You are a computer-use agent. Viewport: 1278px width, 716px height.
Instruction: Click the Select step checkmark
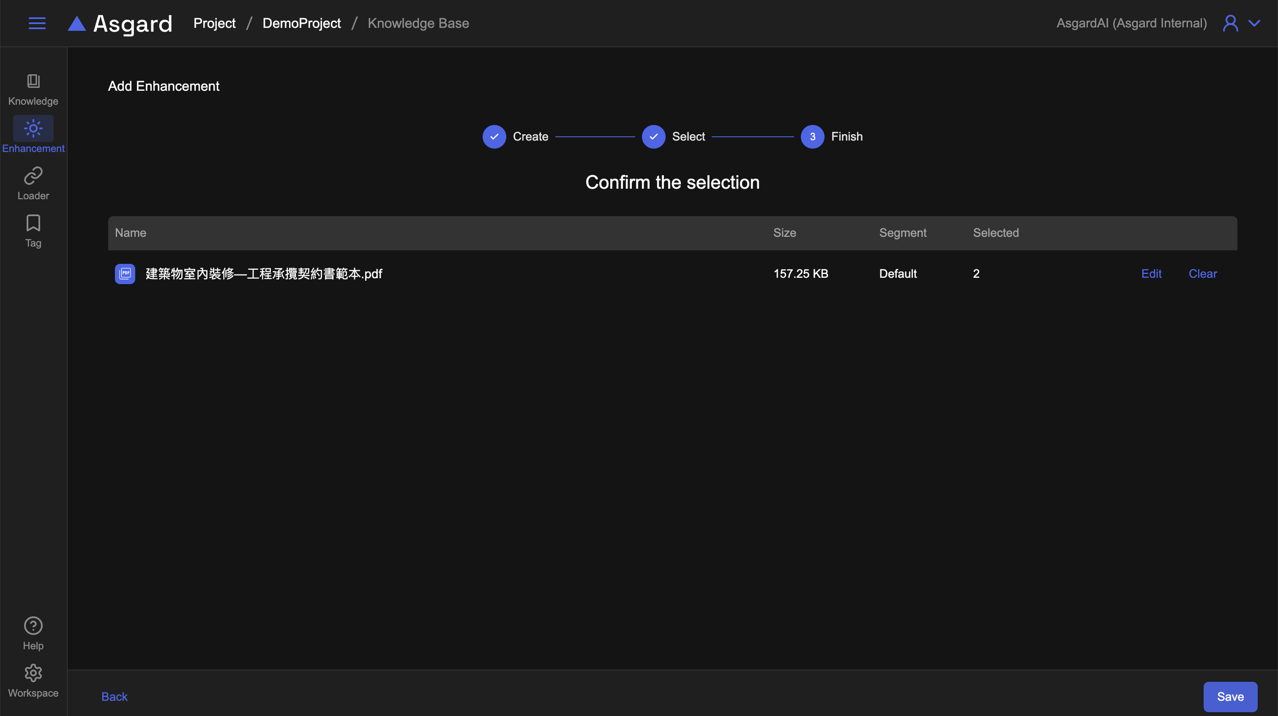[653, 137]
